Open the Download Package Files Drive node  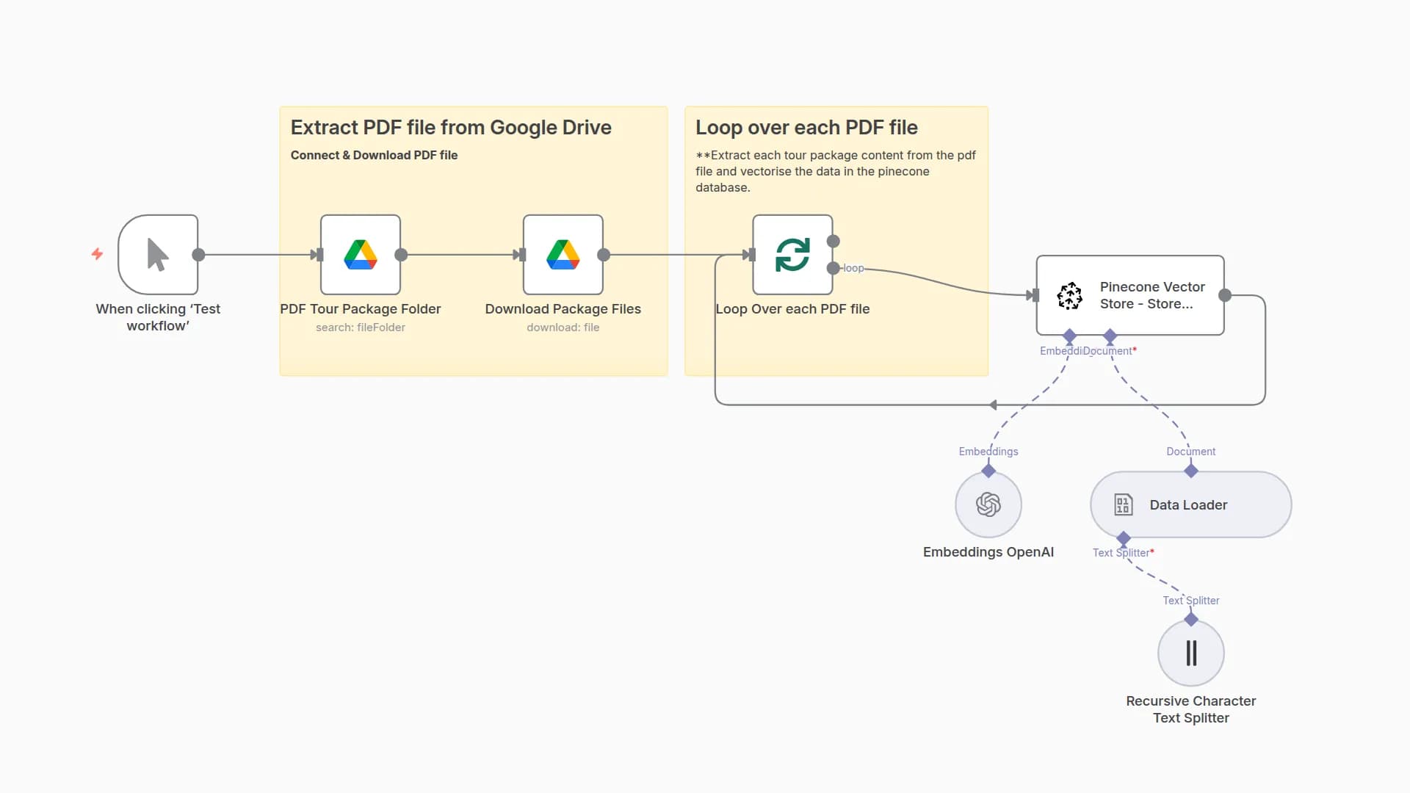[x=563, y=255]
